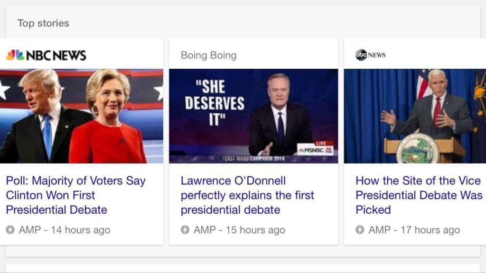Open the two debate candidates thumbnail image
This screenshot has width=486, height=273.
pyautogui.click(x=82, y=116)
